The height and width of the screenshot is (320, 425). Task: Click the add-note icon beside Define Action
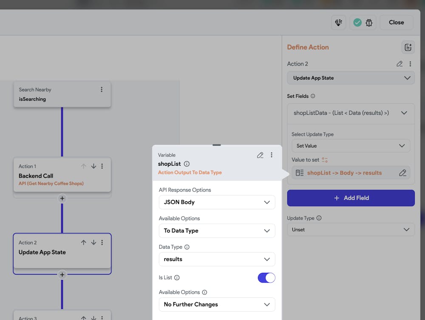tap(408, 47)
